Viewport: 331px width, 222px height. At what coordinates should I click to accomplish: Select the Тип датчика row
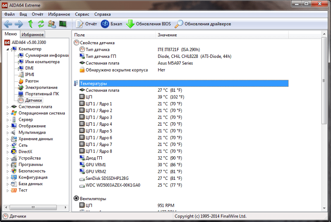(181, 50)
